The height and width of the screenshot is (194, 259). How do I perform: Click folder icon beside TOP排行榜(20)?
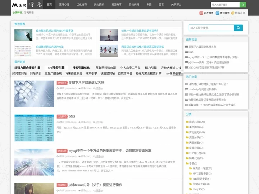(187, 153)
